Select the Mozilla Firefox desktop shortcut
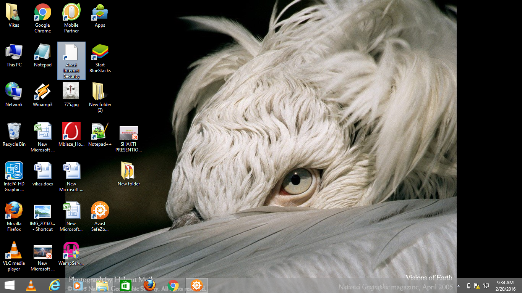Image resolution: width=522 pixels, height=293 pixels. [14, 216]
